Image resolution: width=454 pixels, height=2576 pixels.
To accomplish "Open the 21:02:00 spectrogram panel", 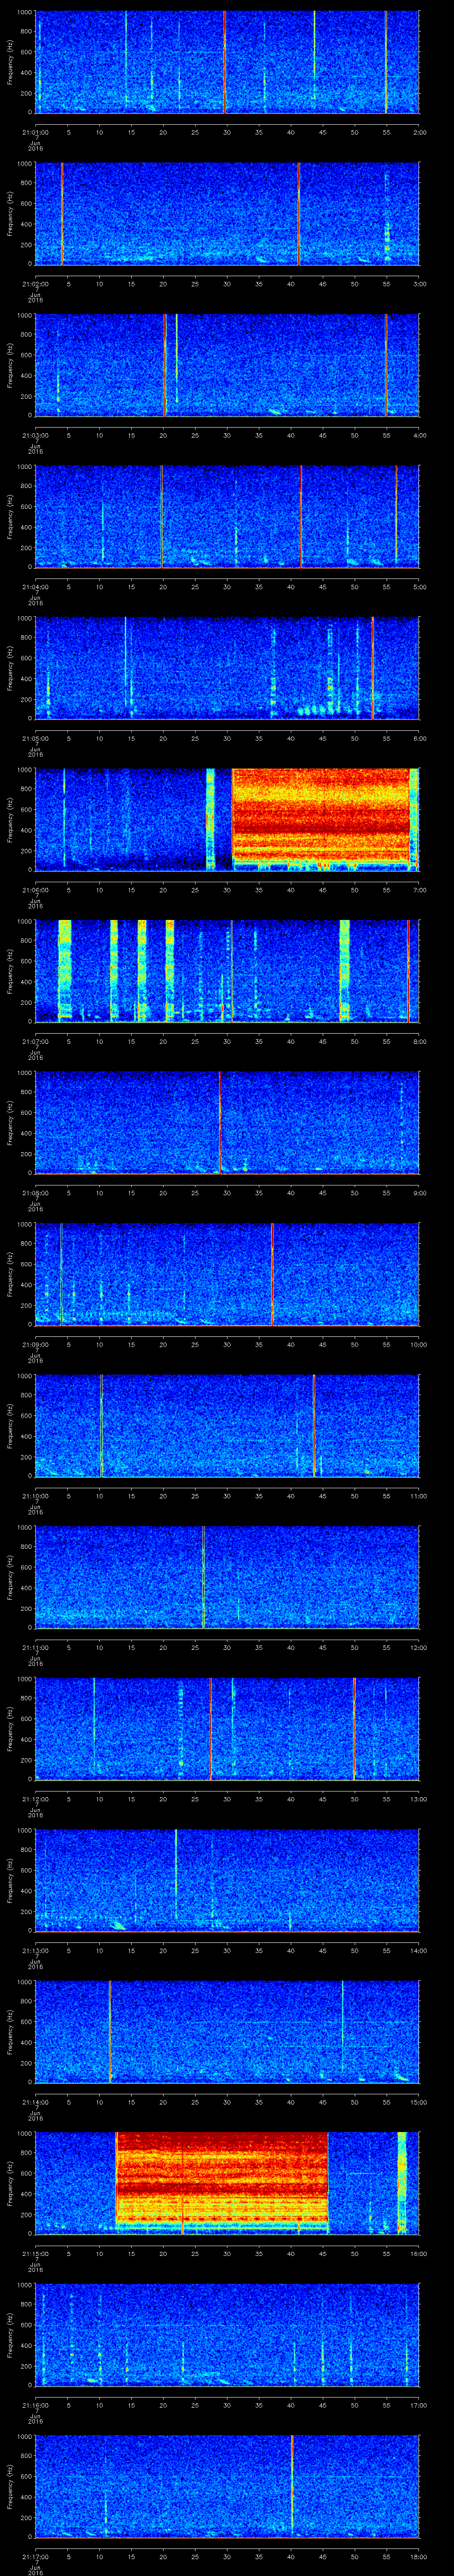I will click(x=227, y=214).
